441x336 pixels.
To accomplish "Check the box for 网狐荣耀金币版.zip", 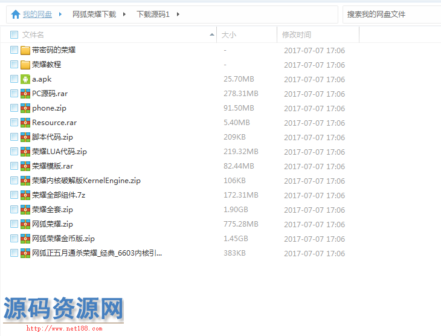I will 14,239.
